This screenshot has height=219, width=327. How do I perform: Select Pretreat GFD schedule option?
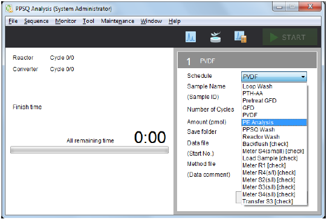[x=274, y=101]
